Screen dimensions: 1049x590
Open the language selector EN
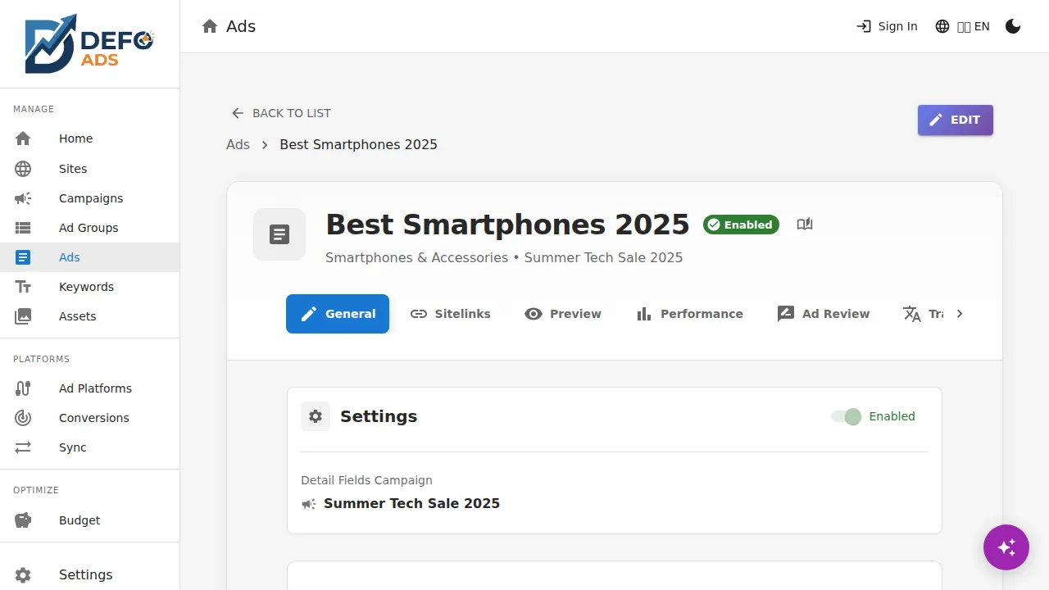pyautogui.click(x=962, y=26)
